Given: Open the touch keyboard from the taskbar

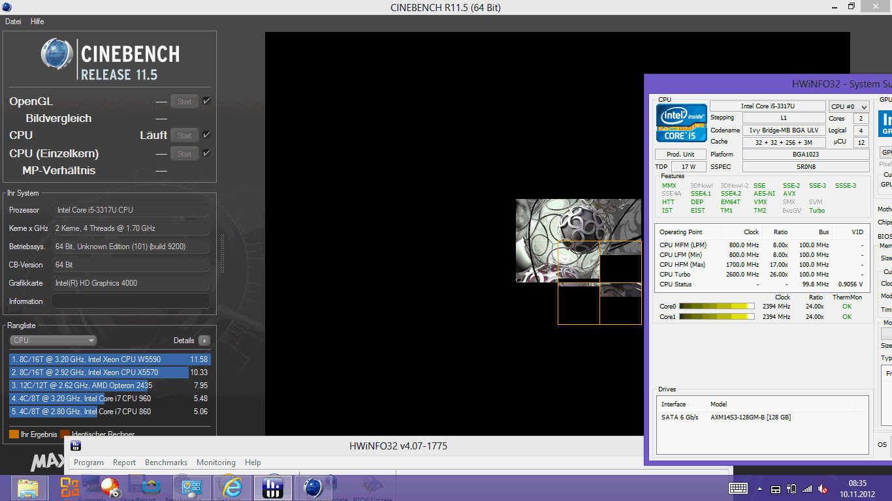Looking at the screenshot, I should coord(738,489).
